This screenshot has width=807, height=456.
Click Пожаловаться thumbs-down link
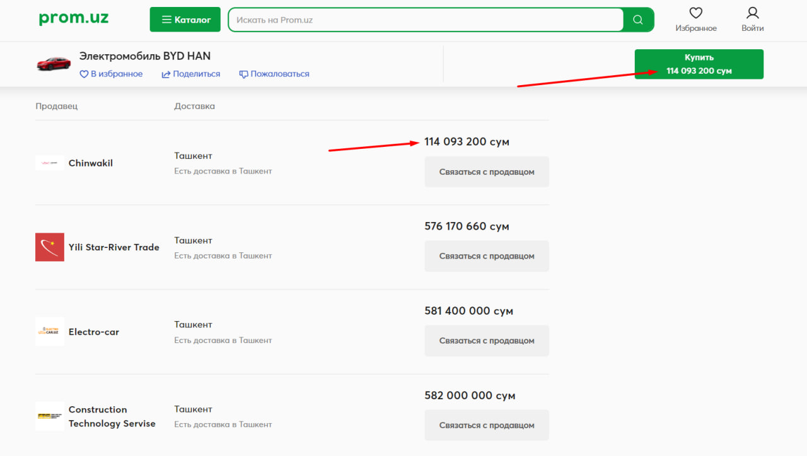point(274,74)
